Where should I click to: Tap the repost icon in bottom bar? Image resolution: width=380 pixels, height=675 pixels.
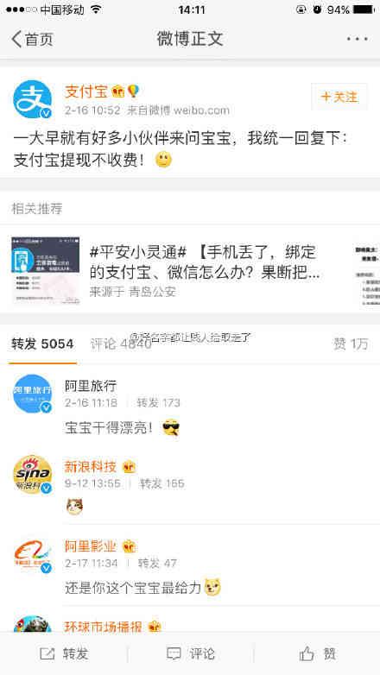[x=47, y=654]
